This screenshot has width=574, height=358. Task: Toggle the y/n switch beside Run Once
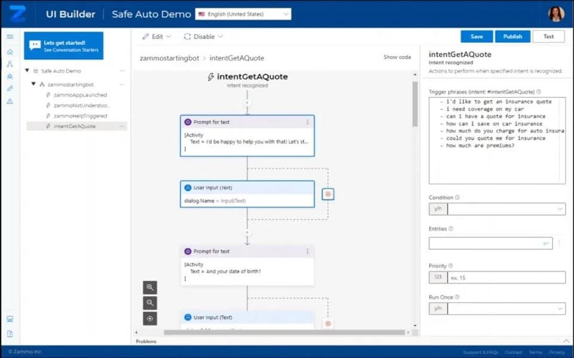(x=438, y=308)
